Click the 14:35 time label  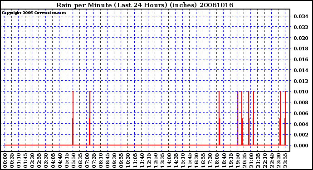(x=176, y=160)
